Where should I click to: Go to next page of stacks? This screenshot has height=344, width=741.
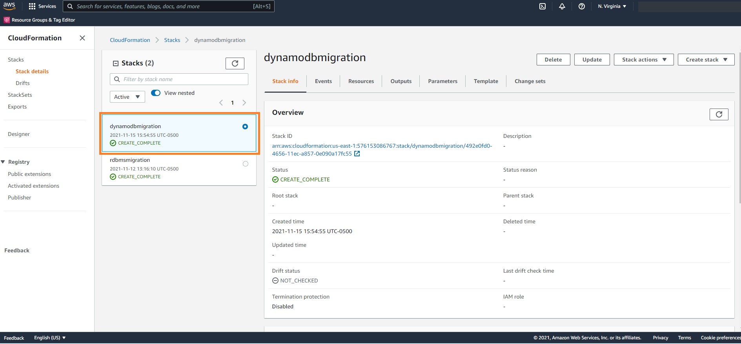(x=244, y=103)
